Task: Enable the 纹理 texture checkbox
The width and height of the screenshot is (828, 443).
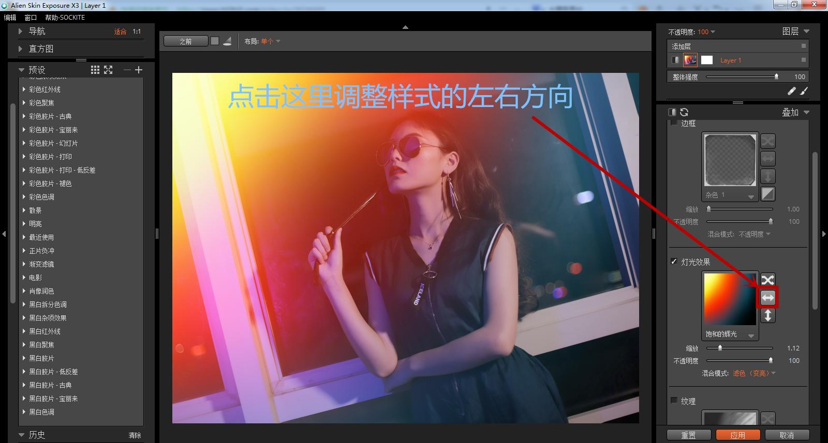Action: point(674,400)
